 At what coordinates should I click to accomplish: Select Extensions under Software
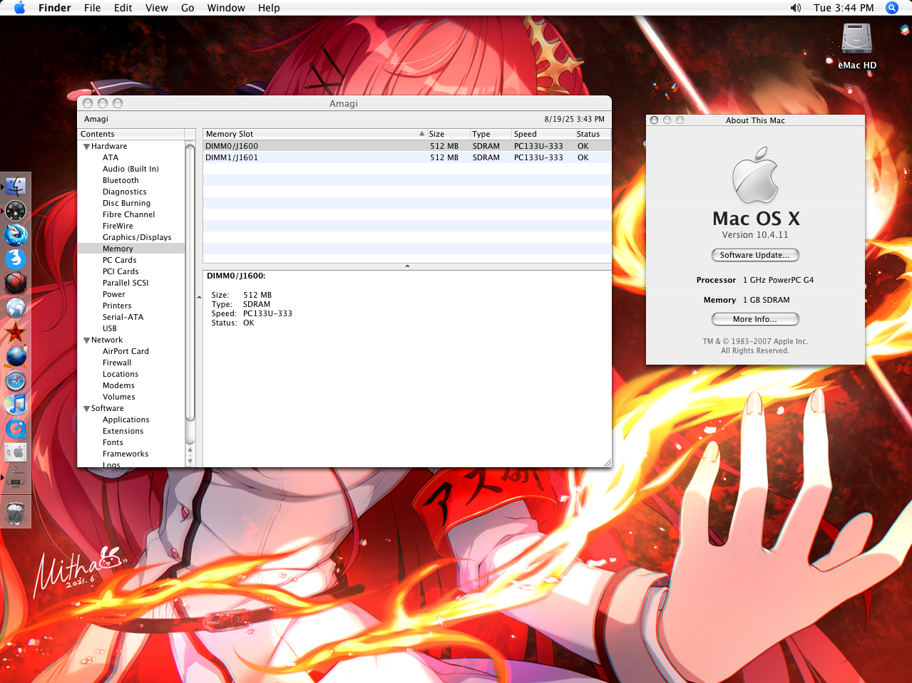pyautogui.click(x=123, y=431)
